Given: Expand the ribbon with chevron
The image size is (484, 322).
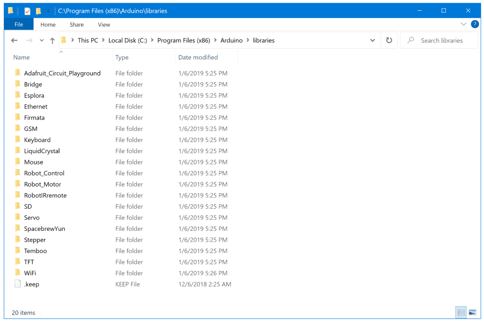Looking at the screenshot, I should coord(463,24).
